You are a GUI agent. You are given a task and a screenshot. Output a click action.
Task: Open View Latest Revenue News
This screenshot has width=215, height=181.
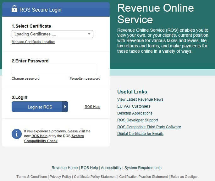(x=140, y=99)
